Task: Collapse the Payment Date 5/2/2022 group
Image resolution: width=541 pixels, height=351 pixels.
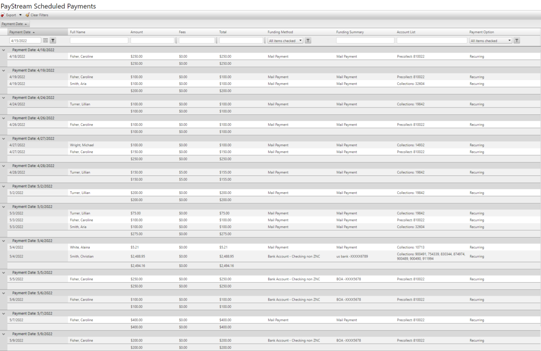Action: tap(4, 186)
